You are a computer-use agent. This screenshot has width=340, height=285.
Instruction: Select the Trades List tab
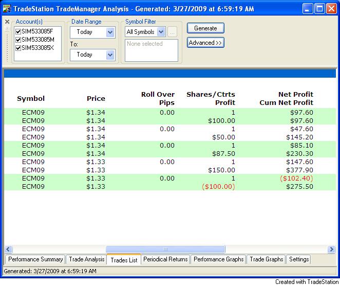(124, 260)
